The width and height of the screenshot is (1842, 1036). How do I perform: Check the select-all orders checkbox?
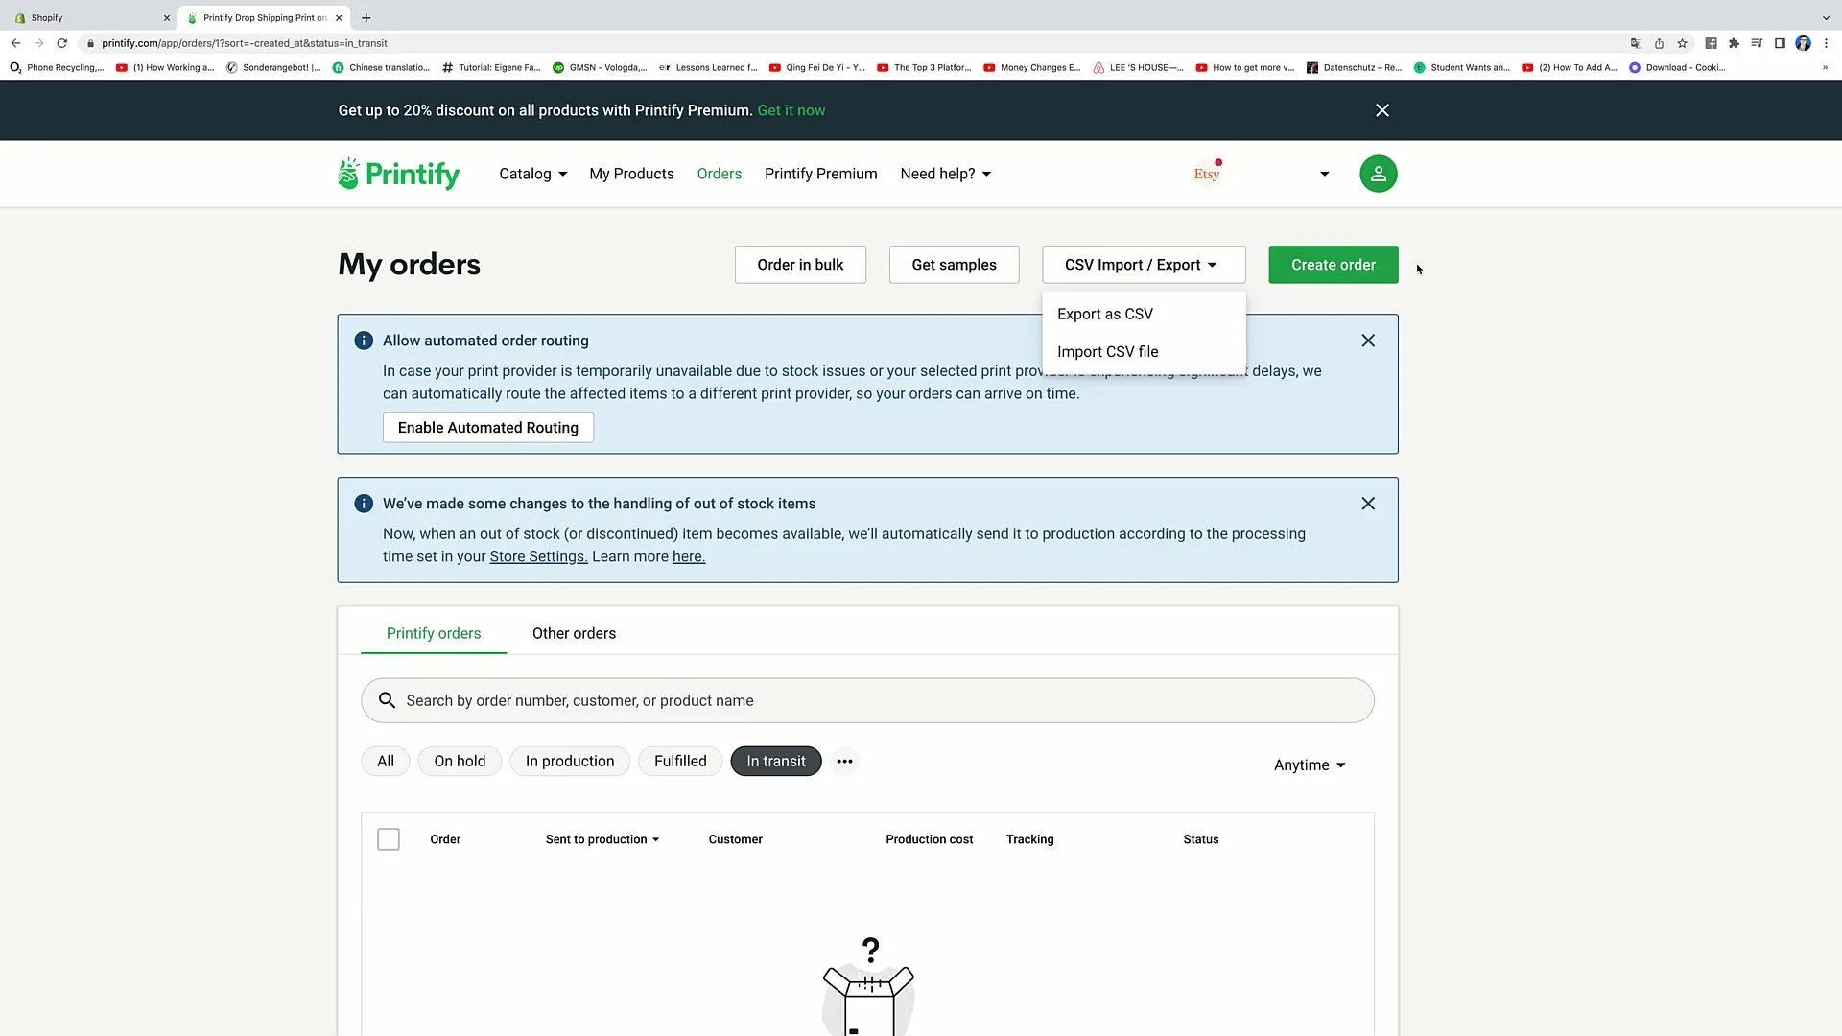point(389,838)
